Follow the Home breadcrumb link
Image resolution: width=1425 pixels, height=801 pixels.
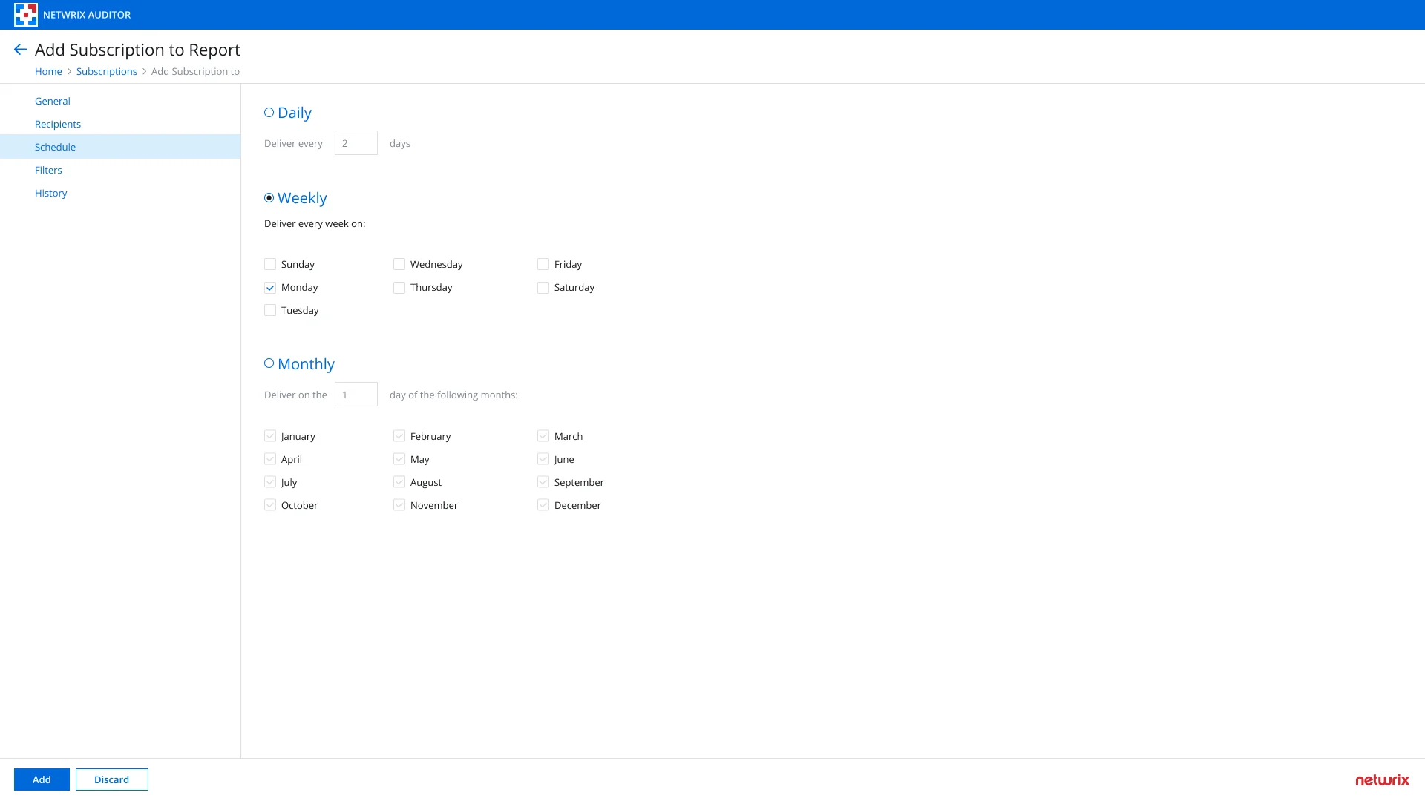pyautogui.click(x=48, y=71)
